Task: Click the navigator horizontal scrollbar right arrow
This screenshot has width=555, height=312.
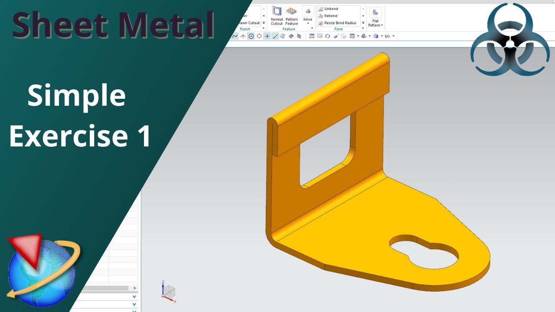Action: pos(135,288)
